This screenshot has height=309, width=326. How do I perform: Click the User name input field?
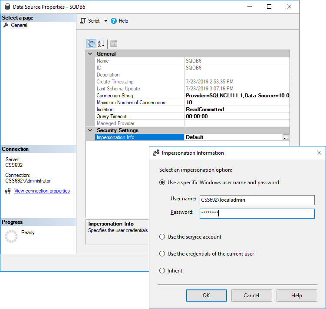(257, 200)
